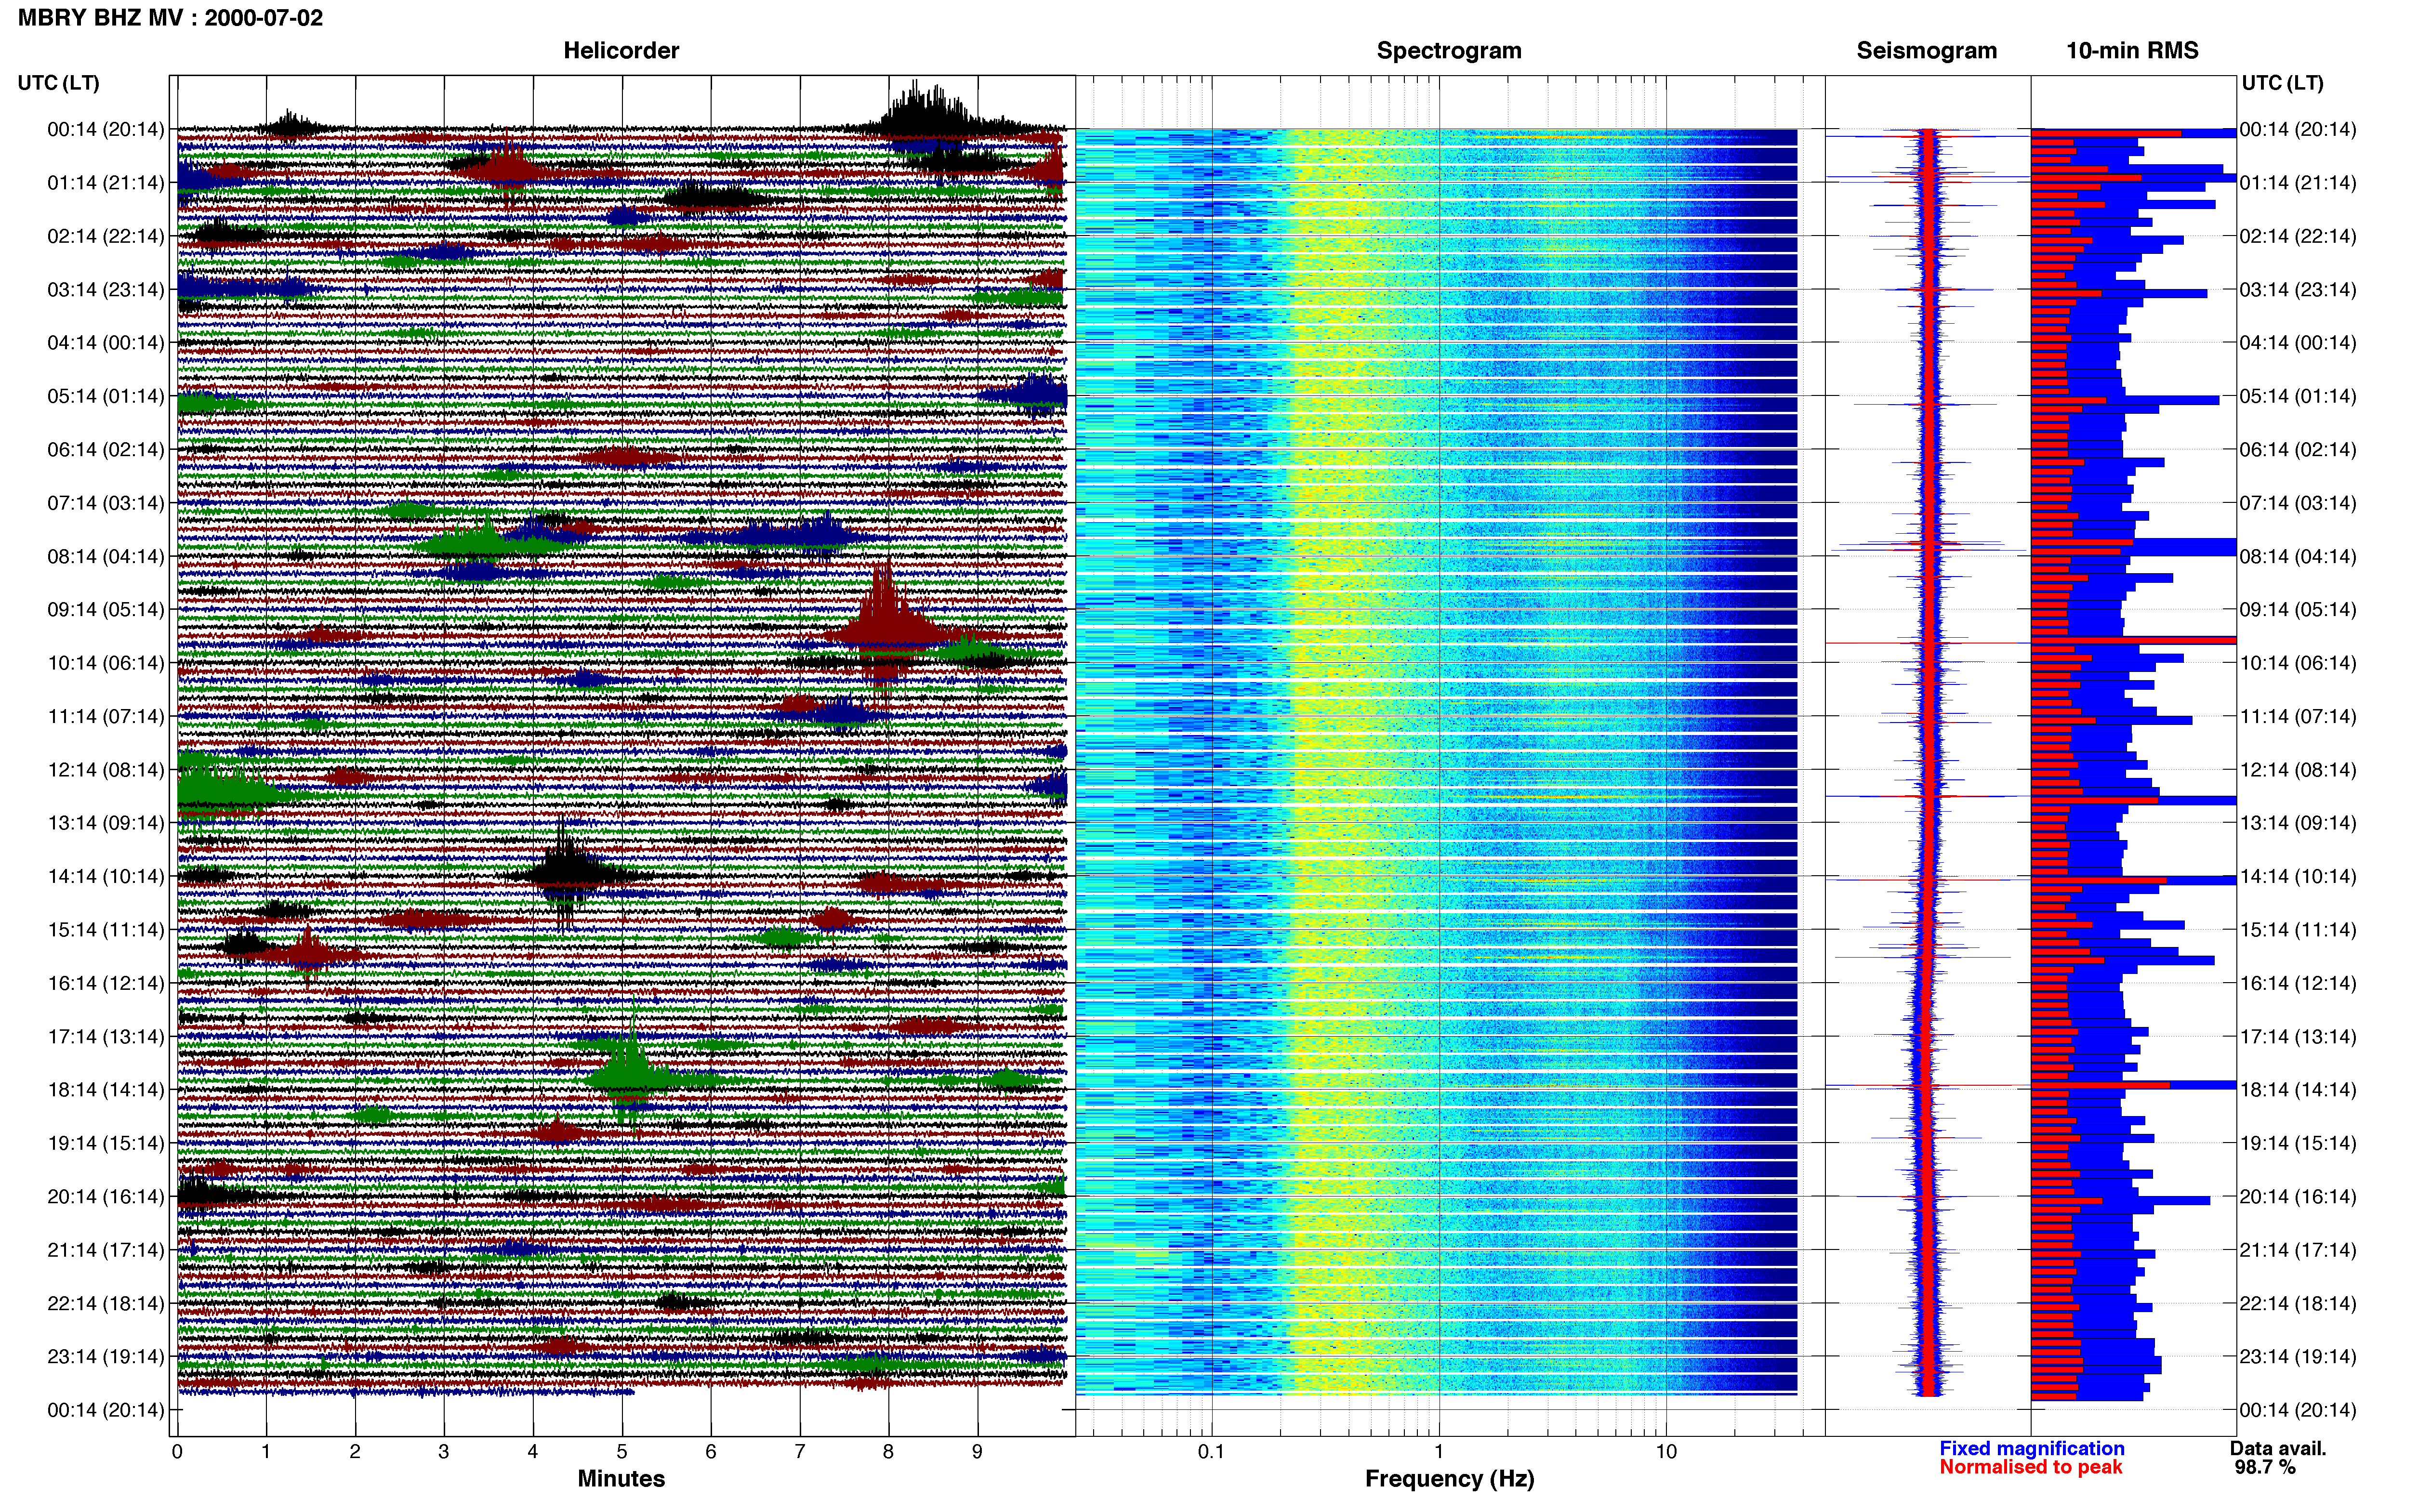Click tick "8" on the Minutes axis
Image resolution: width=2418 pixels, height=1512 pixels.
[x=888, y=1452]
